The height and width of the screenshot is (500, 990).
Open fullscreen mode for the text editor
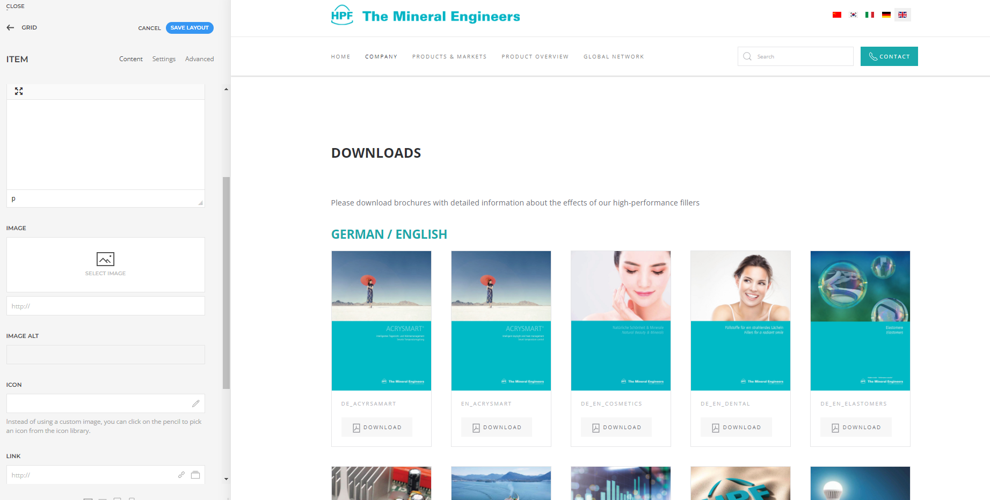pos(19,91)
